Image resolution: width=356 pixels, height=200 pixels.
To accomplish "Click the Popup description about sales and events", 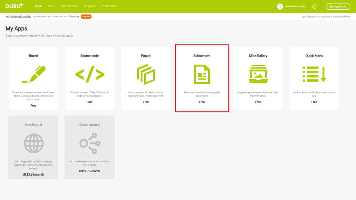I will (146, 94).
